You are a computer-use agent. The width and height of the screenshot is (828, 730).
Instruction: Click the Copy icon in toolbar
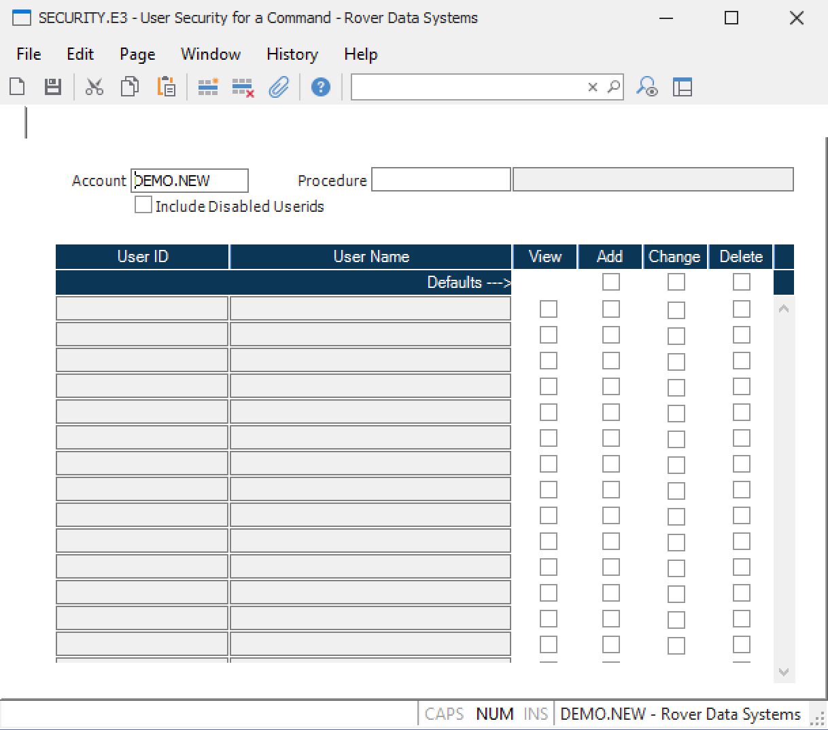pyautogui.click(x=130, y=87)
